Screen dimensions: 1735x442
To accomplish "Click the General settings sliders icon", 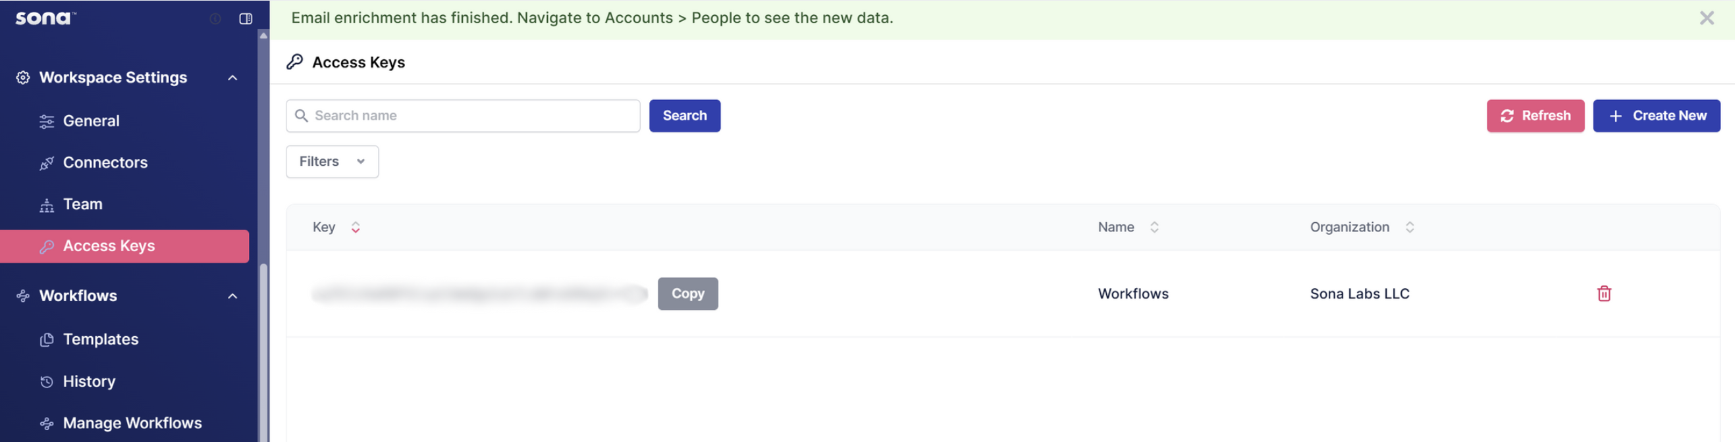I will [x=46, y=120].
